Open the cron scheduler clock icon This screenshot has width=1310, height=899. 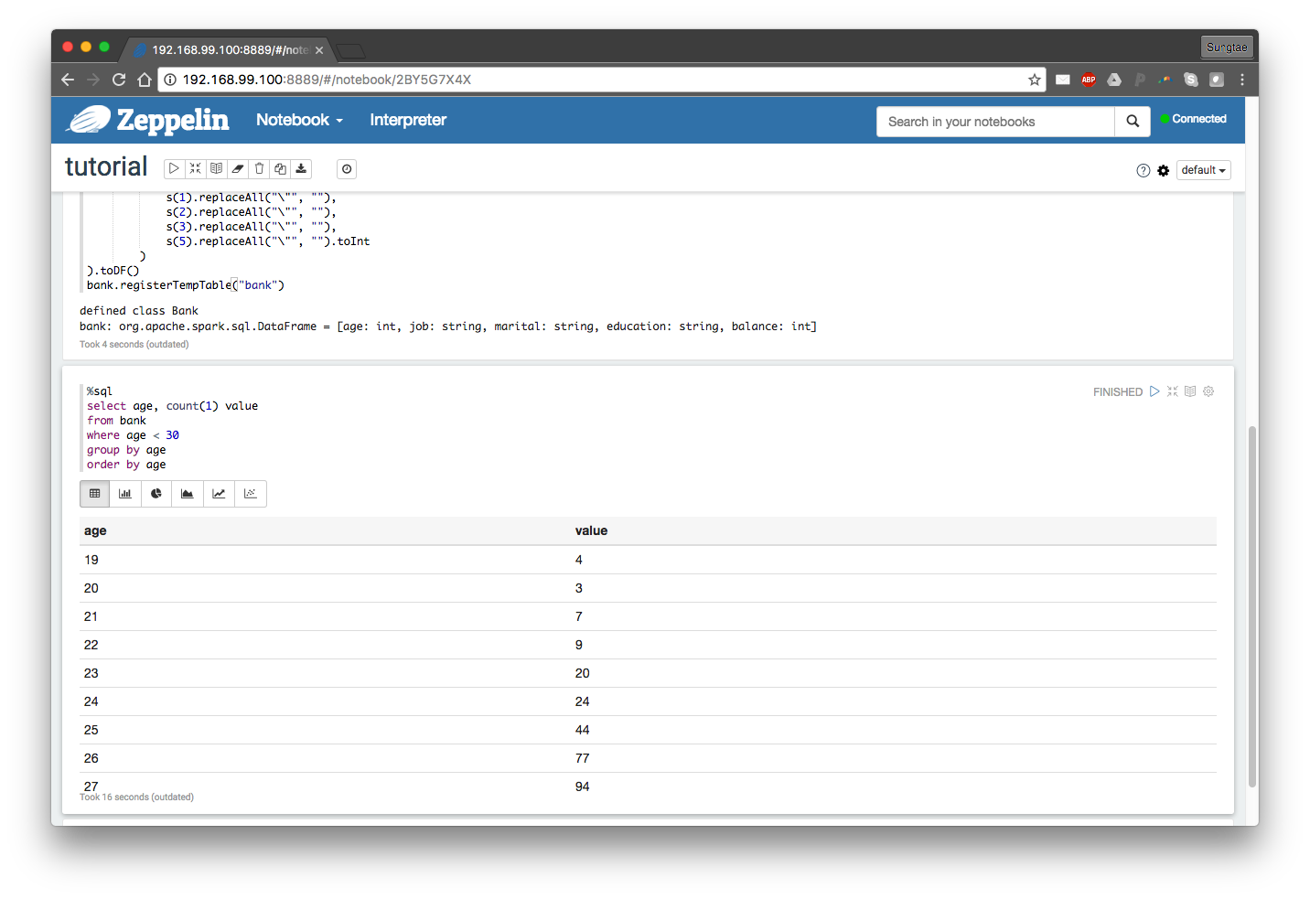coord(346,168)
